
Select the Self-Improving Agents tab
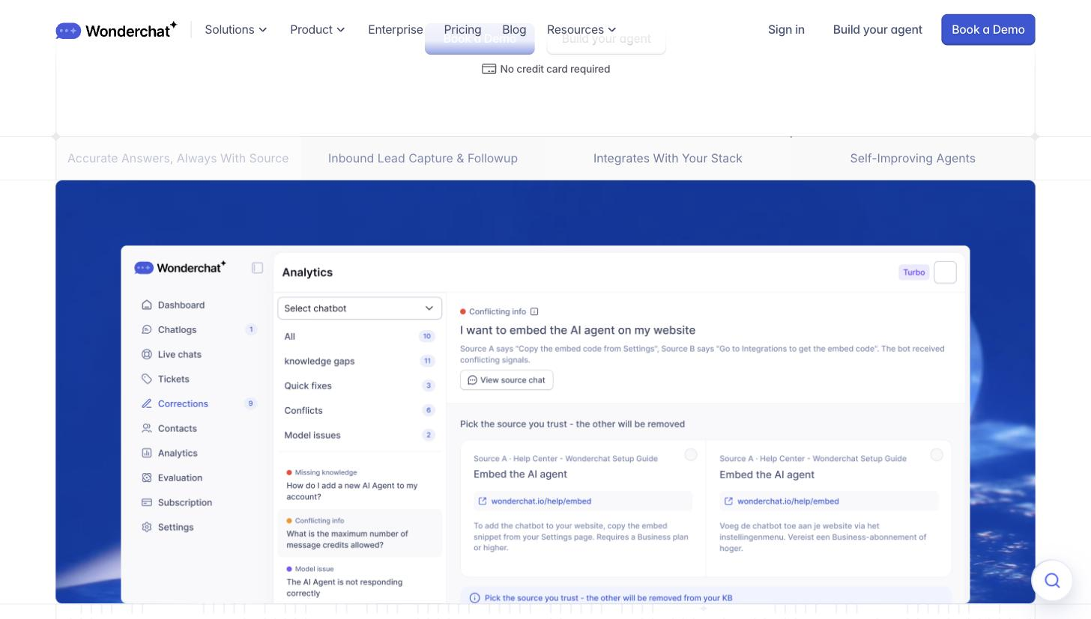[x=913, y=159]
